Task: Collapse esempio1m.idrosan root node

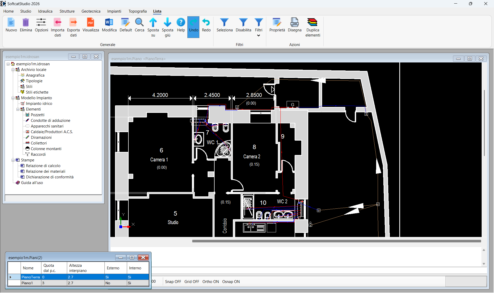Action: tap(8, 64)
